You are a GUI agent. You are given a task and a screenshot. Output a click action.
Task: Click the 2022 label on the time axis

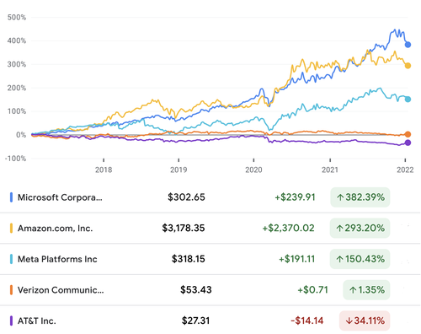coord(405,170)
